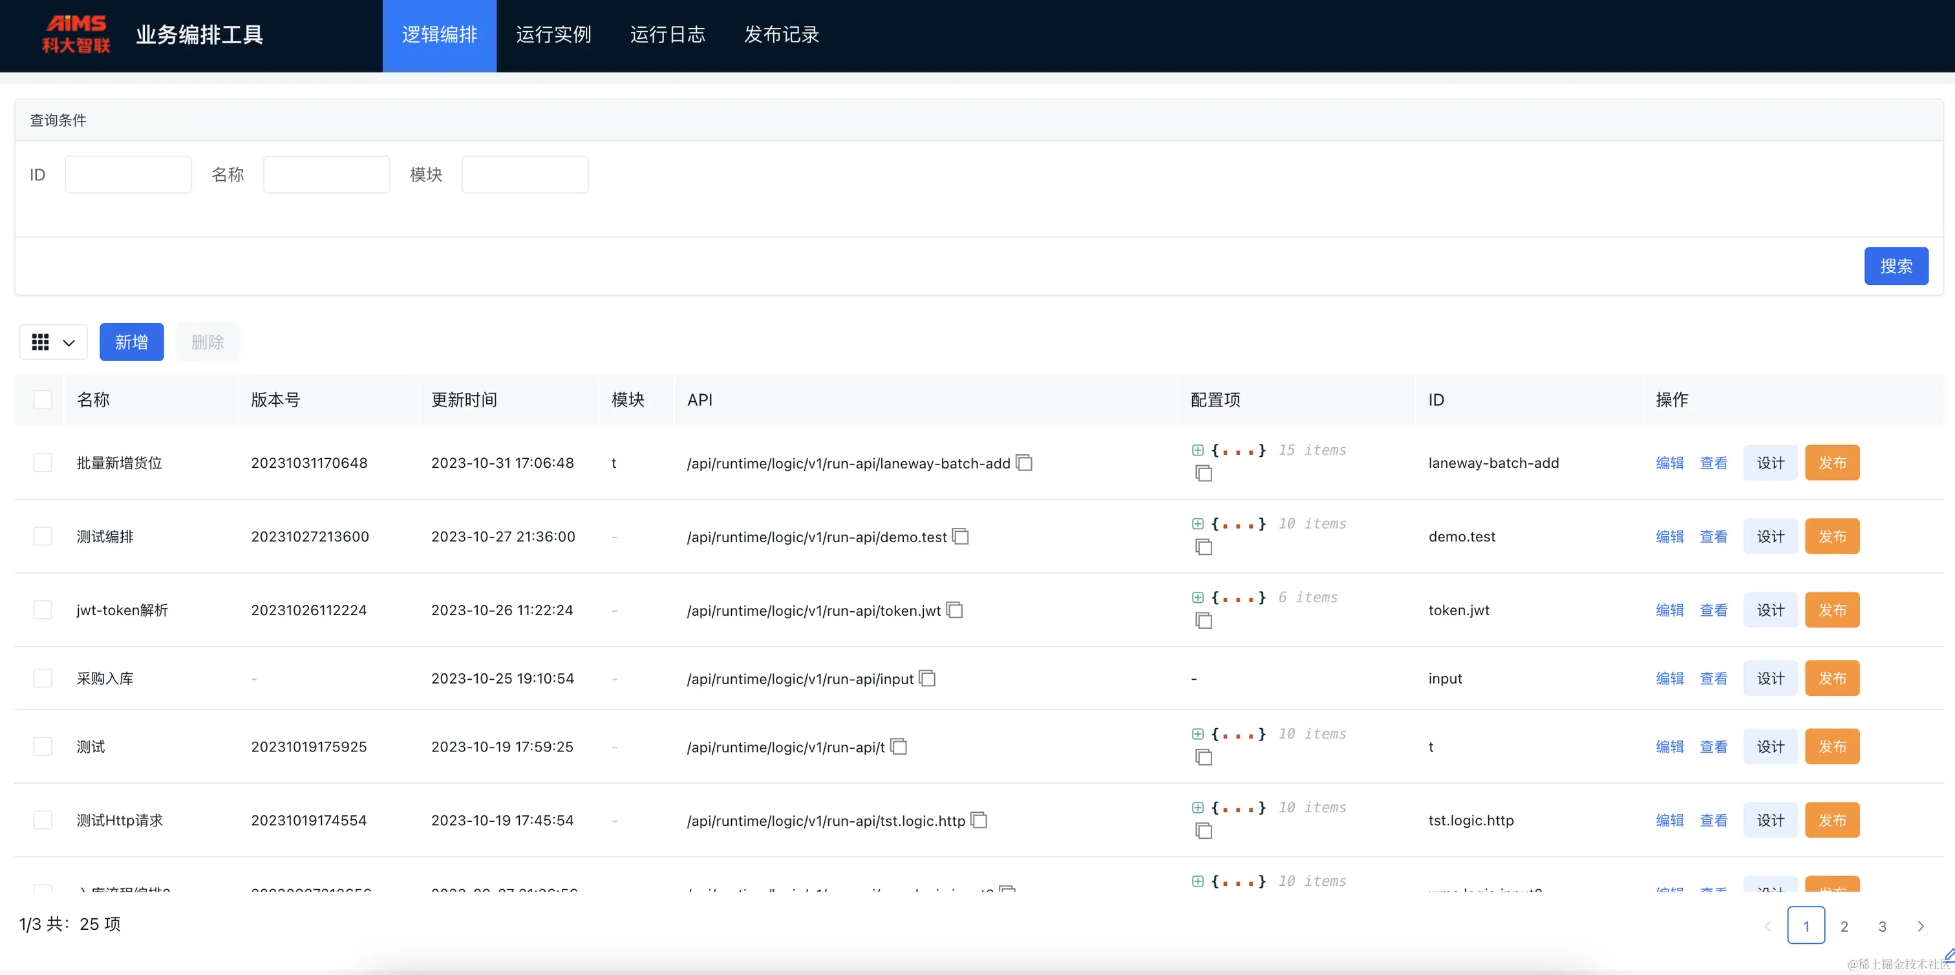Image resolution: width=1955 pixels, height=975 pixels.
Task: Switch to the 运行实例 tab
Action: [553, 35]
